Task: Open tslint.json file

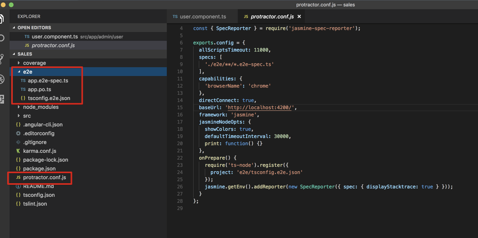Action: pos(88,204)
